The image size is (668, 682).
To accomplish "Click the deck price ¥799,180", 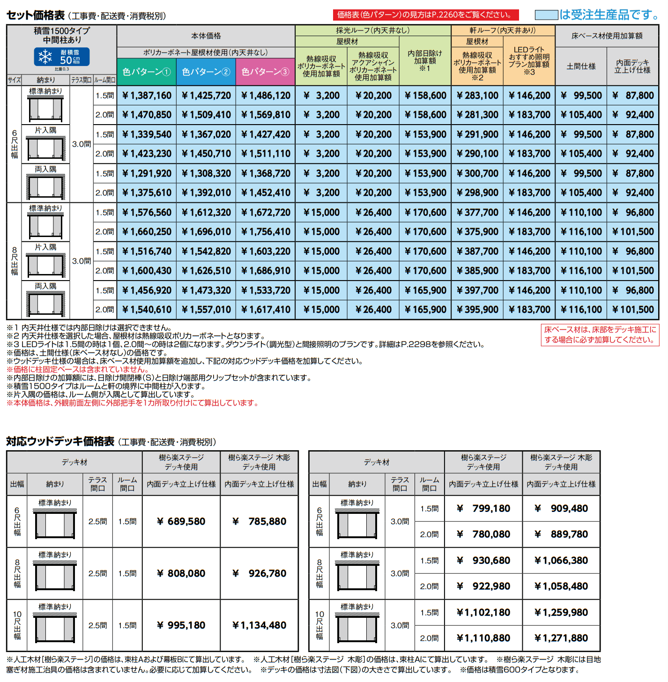I will [x=483, y=508].
